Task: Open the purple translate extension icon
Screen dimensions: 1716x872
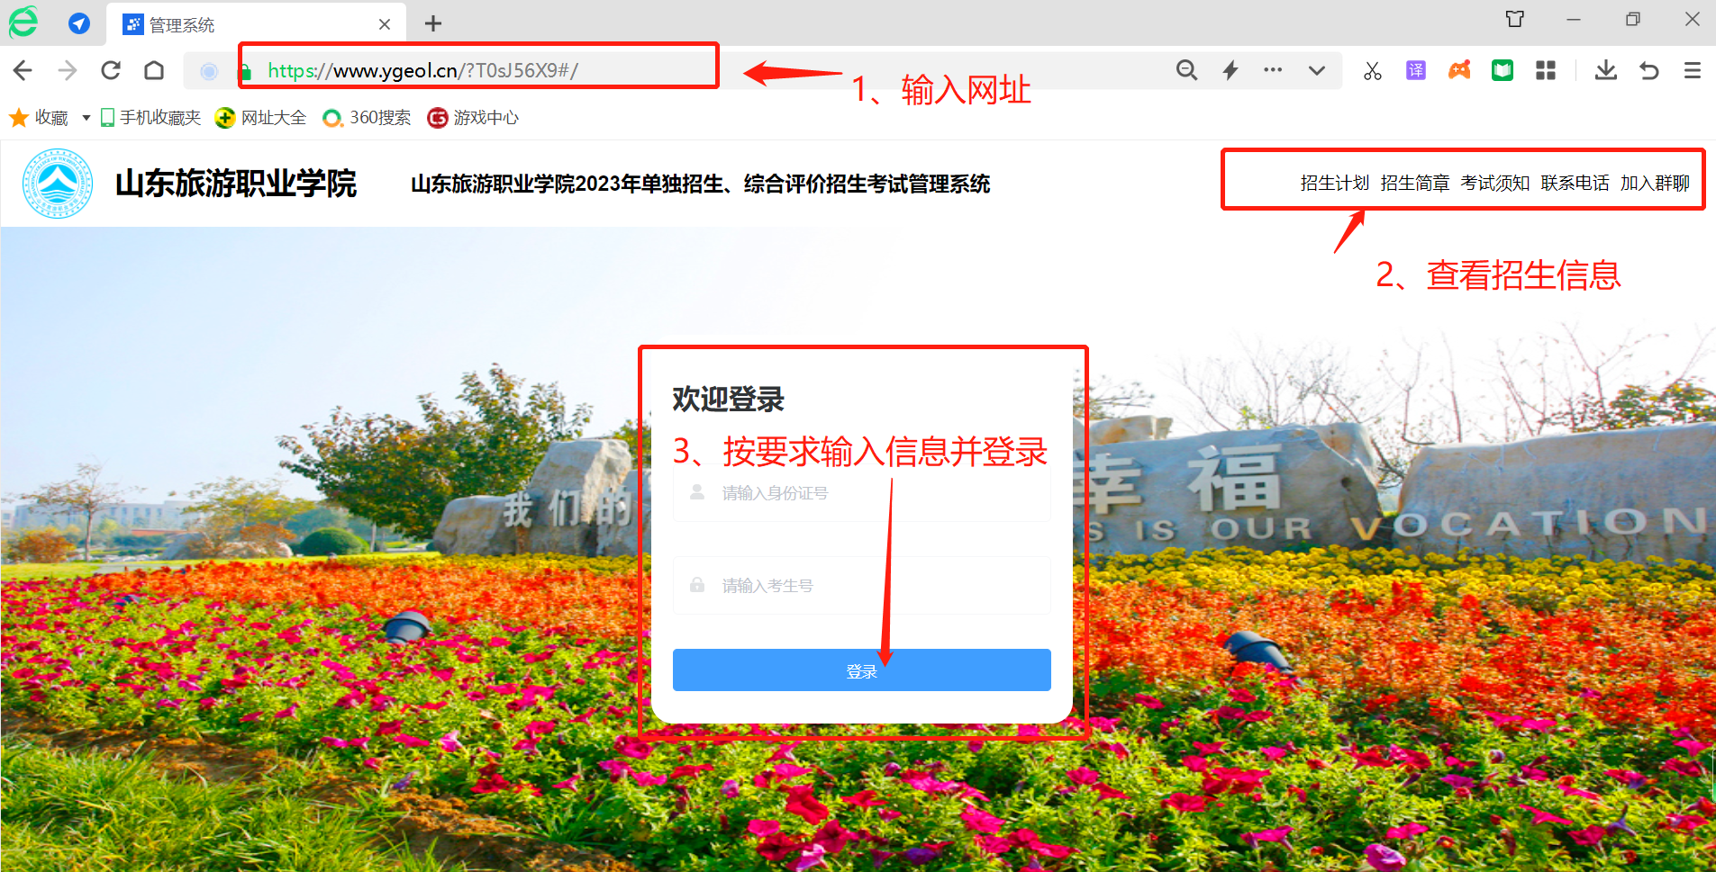Action: [1416, 70]
